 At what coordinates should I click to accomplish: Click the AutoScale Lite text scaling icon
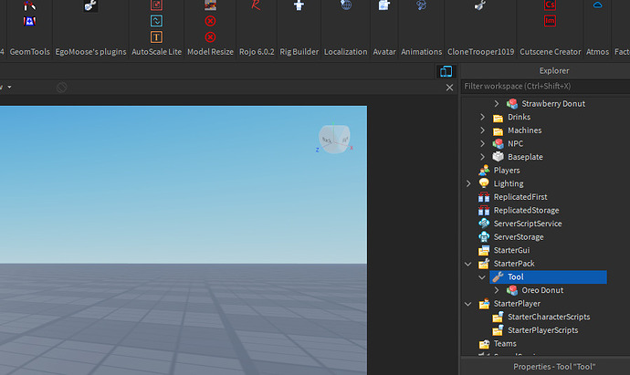[x=156, y=36]
